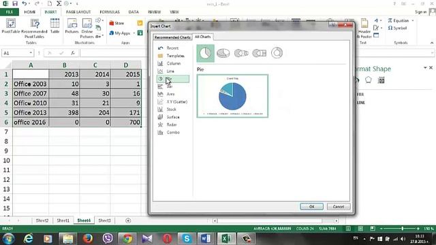
Task: Open Fill & Line icon in Format Shape pane
Action: coord(357,80)
